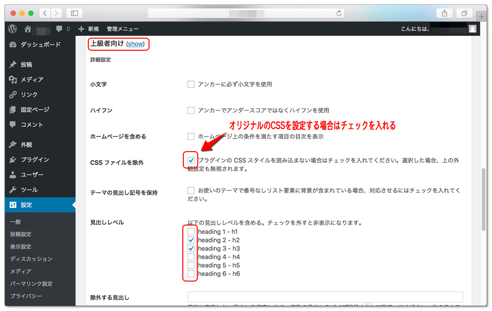Enable the heading 1 - h1 level
The image size is (492, 311).
(191, 231)
